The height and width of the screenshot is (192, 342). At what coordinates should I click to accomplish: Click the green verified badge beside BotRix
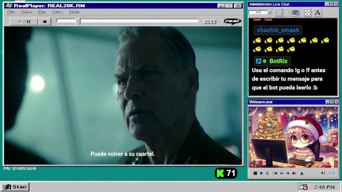pyautogui.click(x=265, y=61)
